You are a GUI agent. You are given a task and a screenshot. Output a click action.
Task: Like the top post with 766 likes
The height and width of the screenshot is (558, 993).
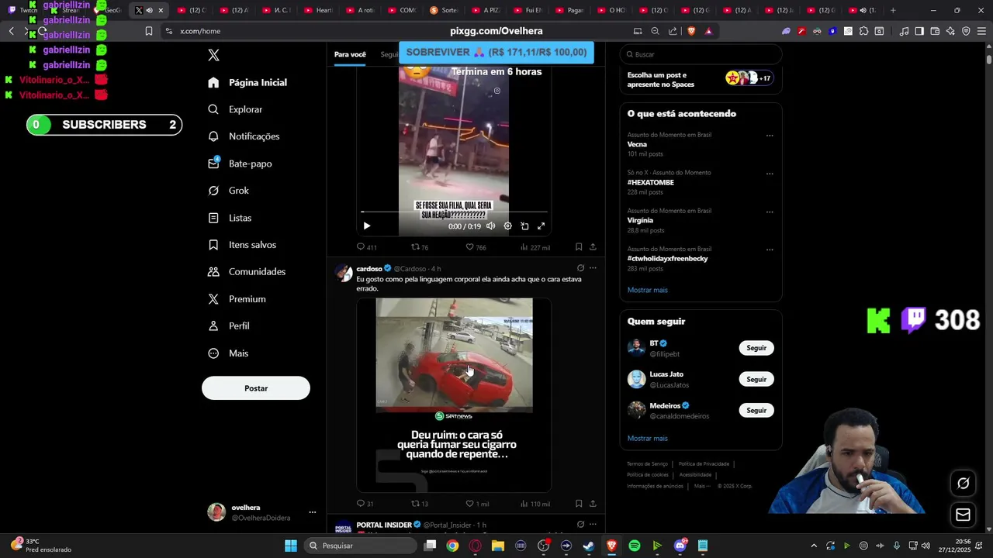[x=476, y=247]
